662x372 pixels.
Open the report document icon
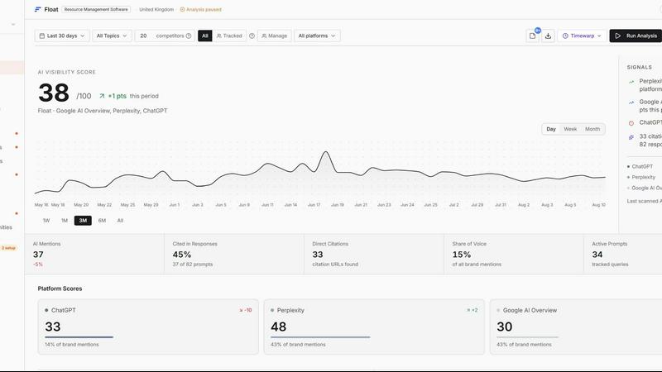(532, 36)
